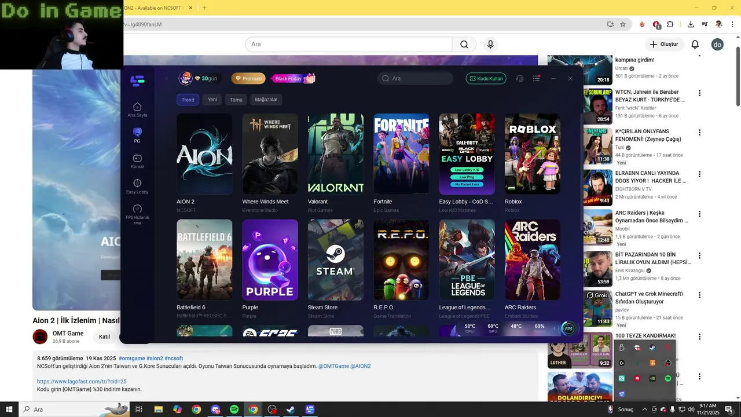This screenshot has width=741, height=417.
Task: Open Chrome downloads icon
Action: 691,24
